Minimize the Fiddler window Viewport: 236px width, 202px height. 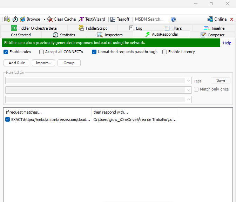pos(196,3)
